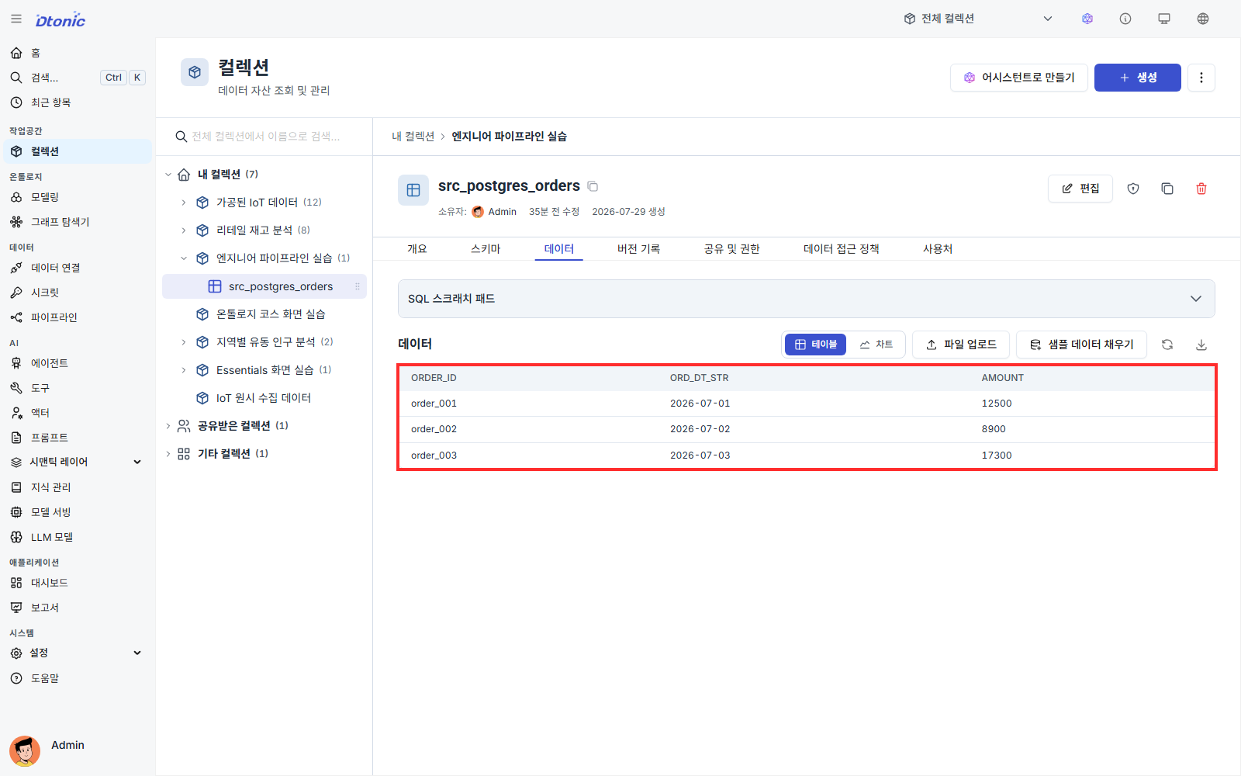Download the data table

click(x=1201, y=345)
